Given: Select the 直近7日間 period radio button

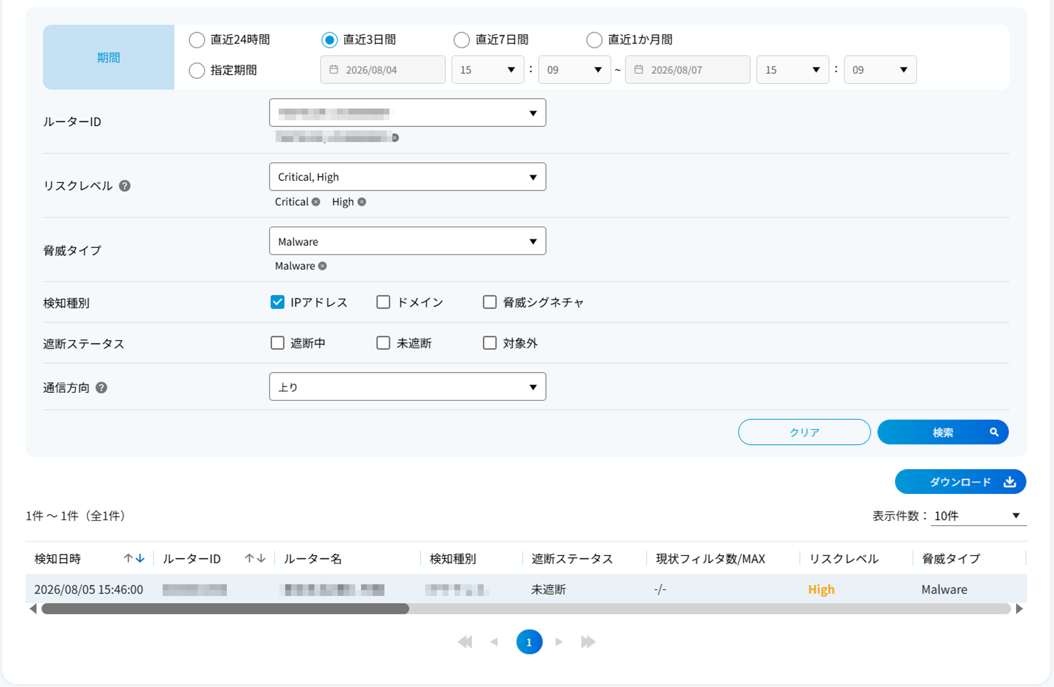Looking at the screenshot, I should (x=462, y=40).
